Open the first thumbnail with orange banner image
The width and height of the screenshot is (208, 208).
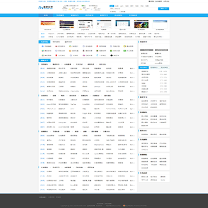pos(48,24)
